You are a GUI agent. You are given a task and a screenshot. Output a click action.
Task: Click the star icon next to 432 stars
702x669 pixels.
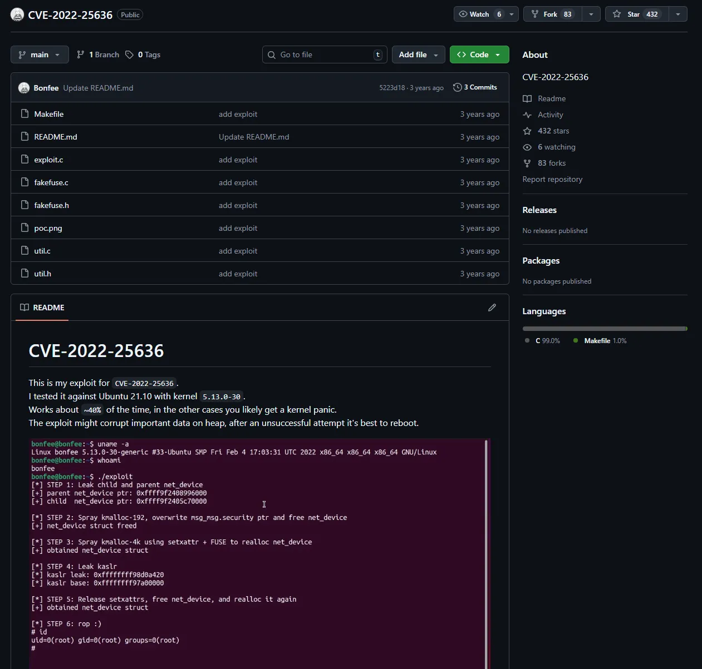click(527, 131)
